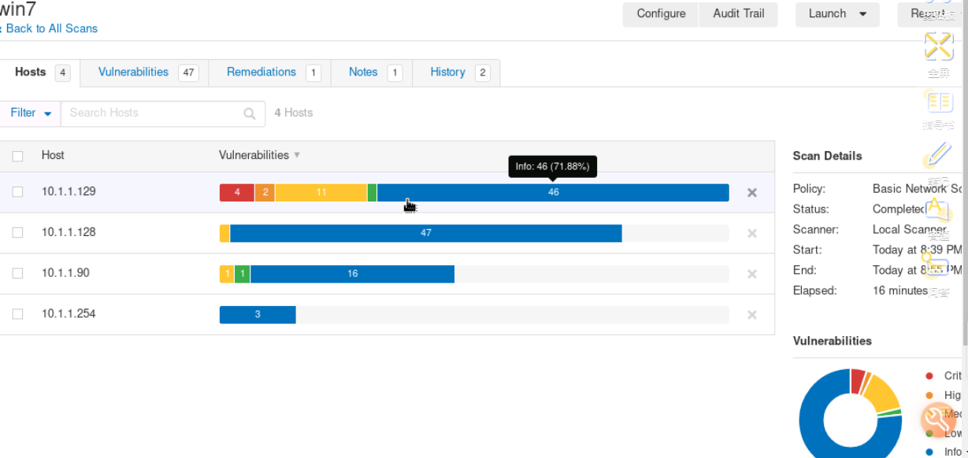Switch to the Vulnerabilities tab

[146, 72]
